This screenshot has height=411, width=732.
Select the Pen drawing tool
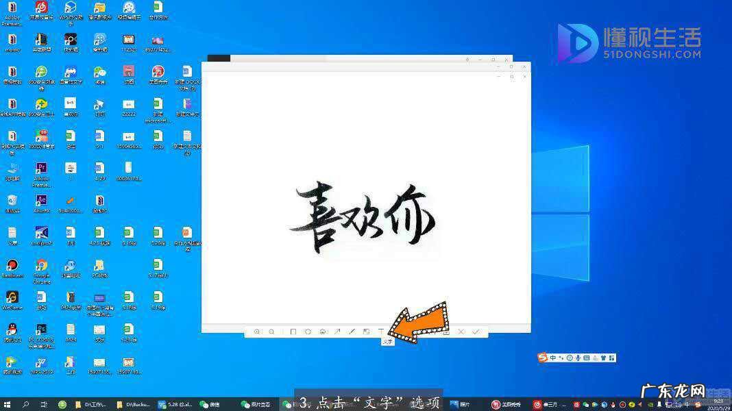(x=351, y=332)
